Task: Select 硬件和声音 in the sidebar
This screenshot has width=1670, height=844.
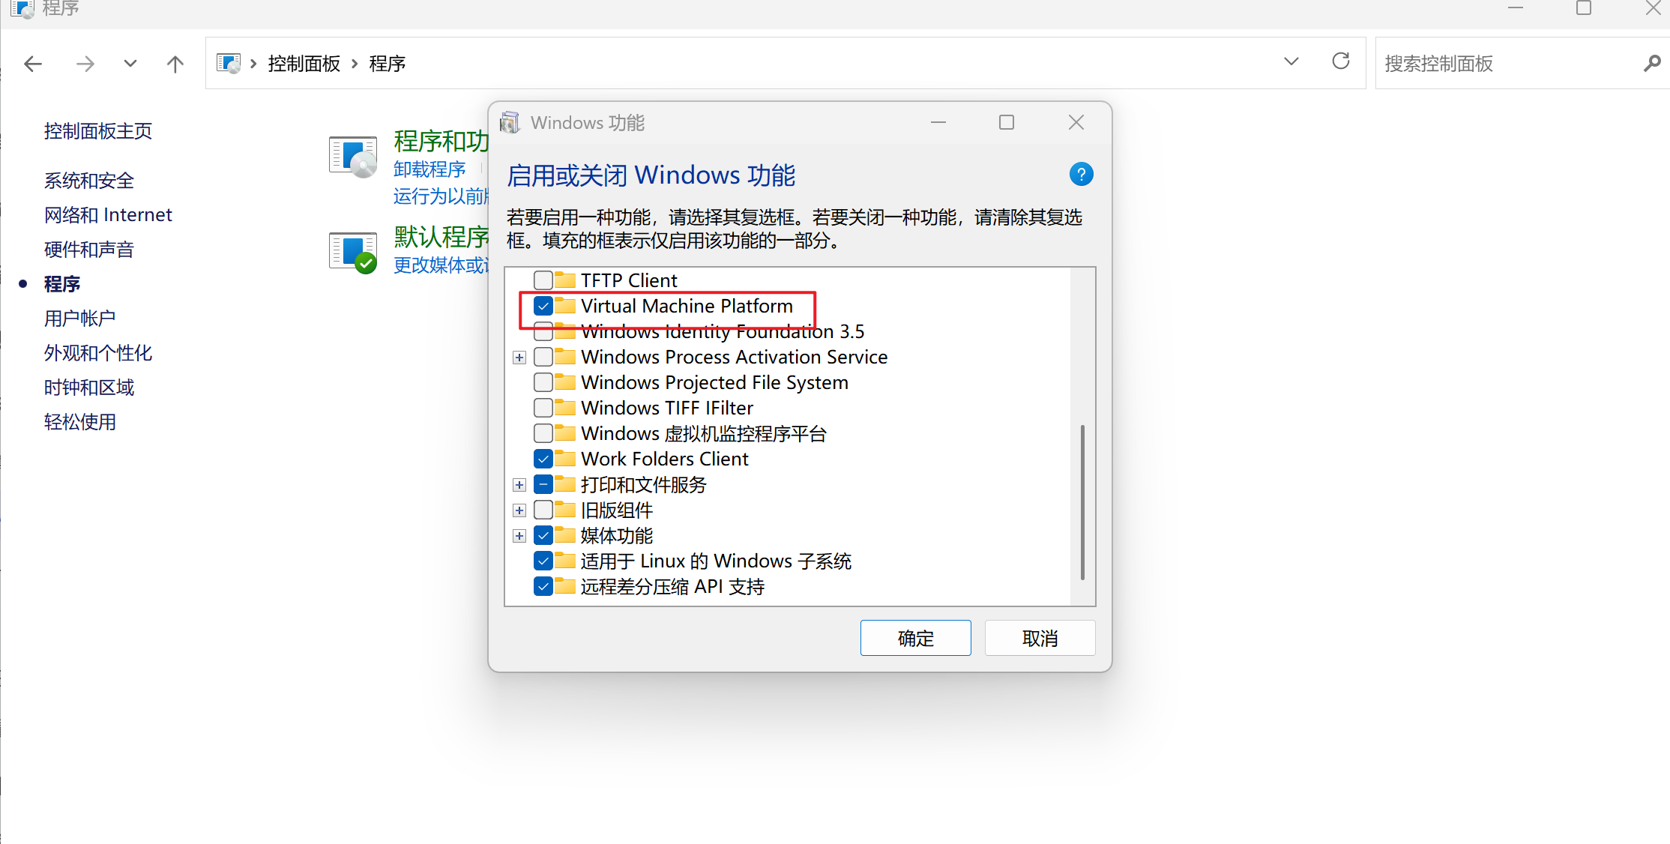Action: pyautogui.click(x=88, y=250)
